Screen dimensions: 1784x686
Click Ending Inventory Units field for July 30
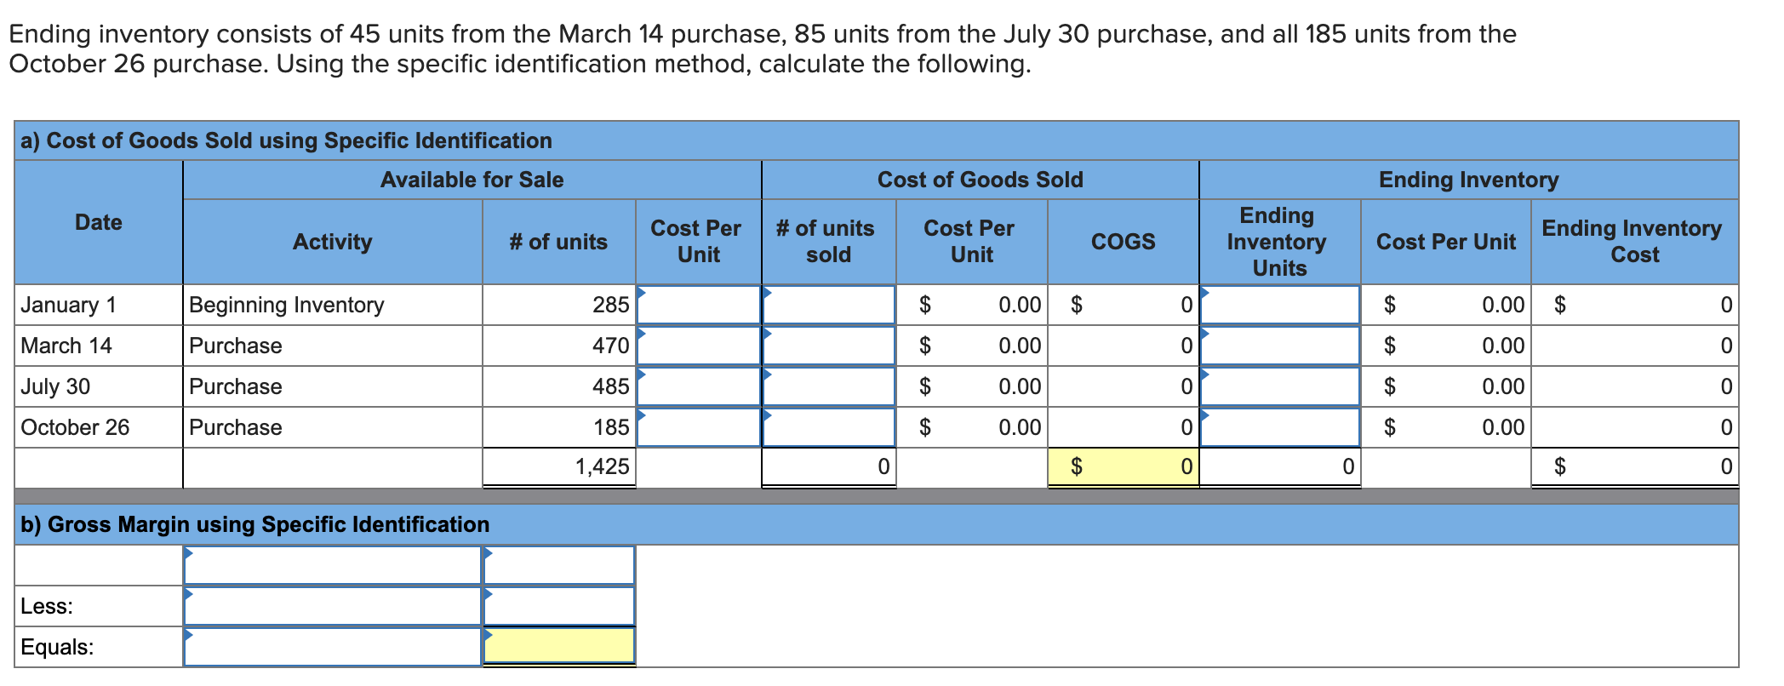coord(1280,386)
